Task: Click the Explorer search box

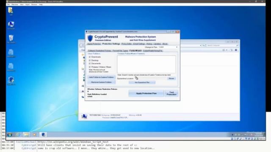Action: [x=222, y=46]
